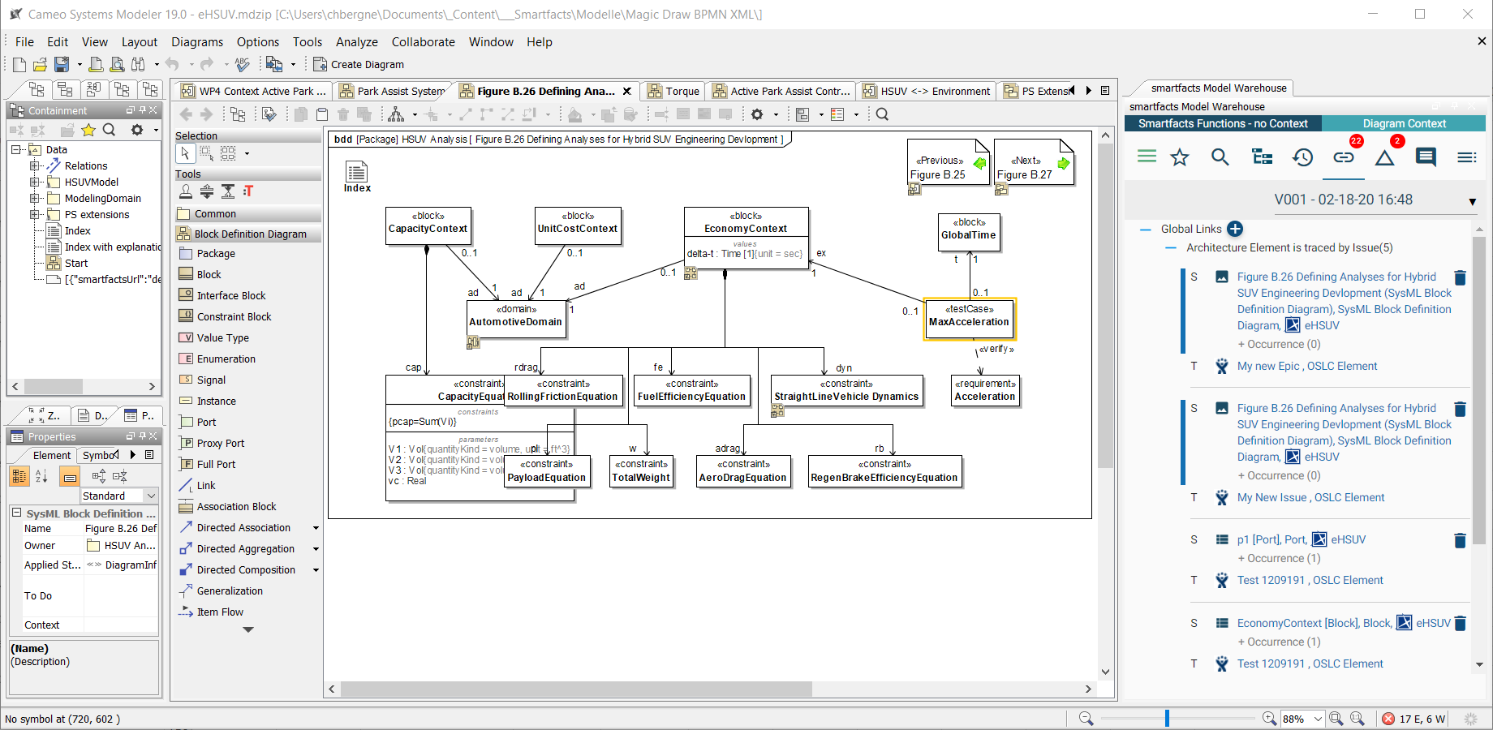1493x730 pixels.
Task: Open the comments speech bubble icon
Action: tap(1426, 157)
